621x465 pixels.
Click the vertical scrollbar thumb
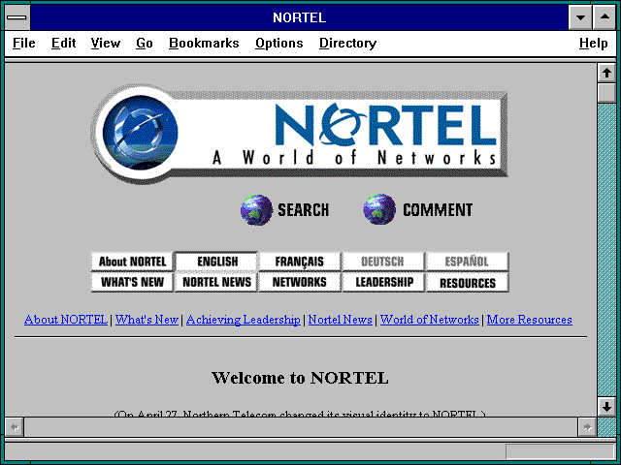(606, 93)
